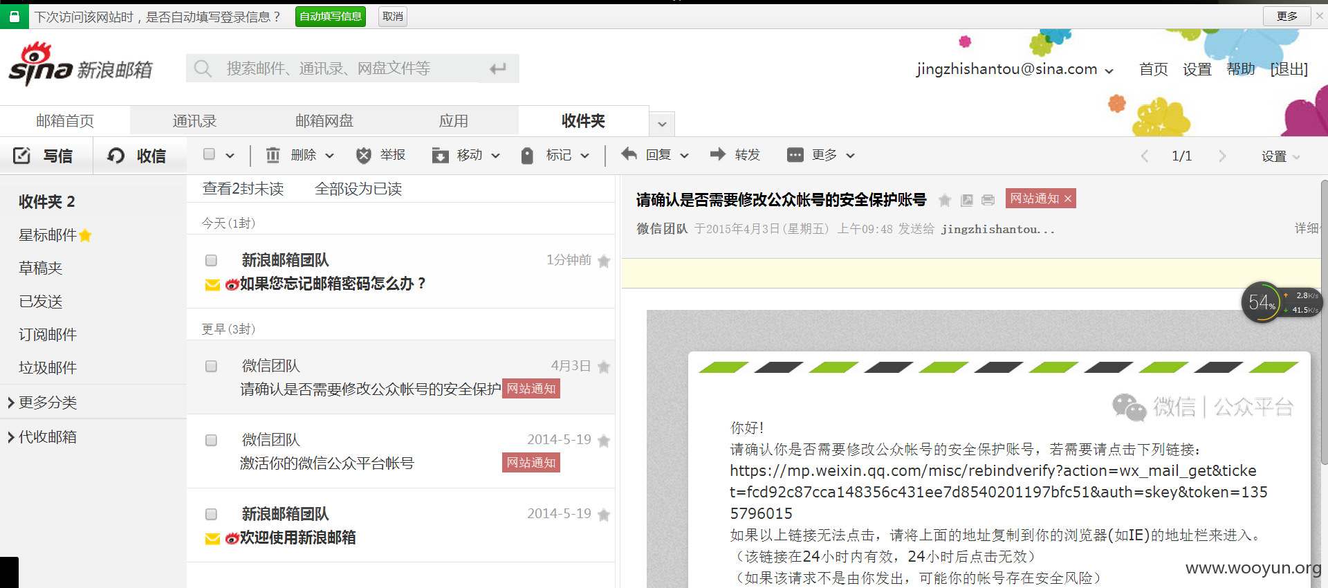
Task: Open the list 设置 dropdown at right
Action: 1280,156
